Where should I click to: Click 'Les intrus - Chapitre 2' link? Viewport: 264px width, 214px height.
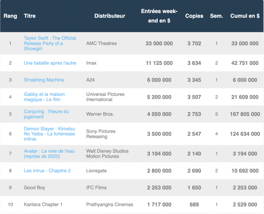[47, 171]
